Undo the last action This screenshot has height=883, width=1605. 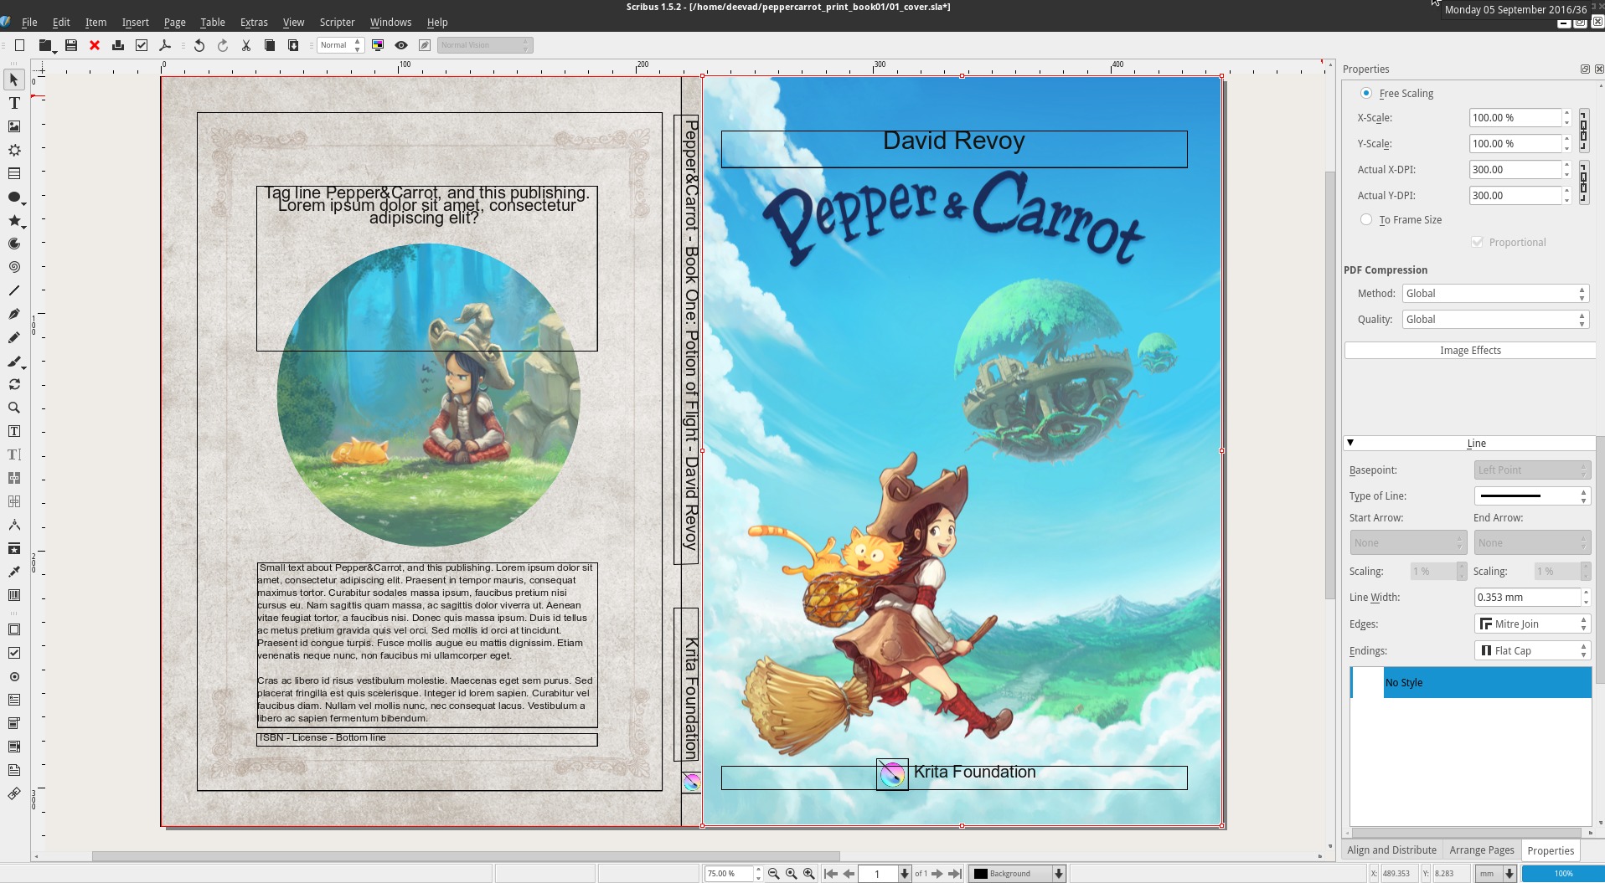[x=199, y=45]
